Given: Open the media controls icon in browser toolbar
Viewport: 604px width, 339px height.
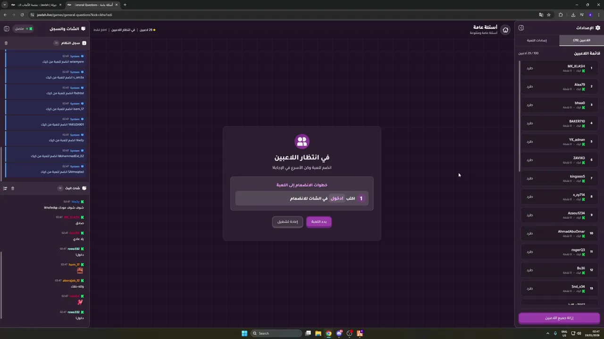Looking at the screenshot, I should pos(581,15).
